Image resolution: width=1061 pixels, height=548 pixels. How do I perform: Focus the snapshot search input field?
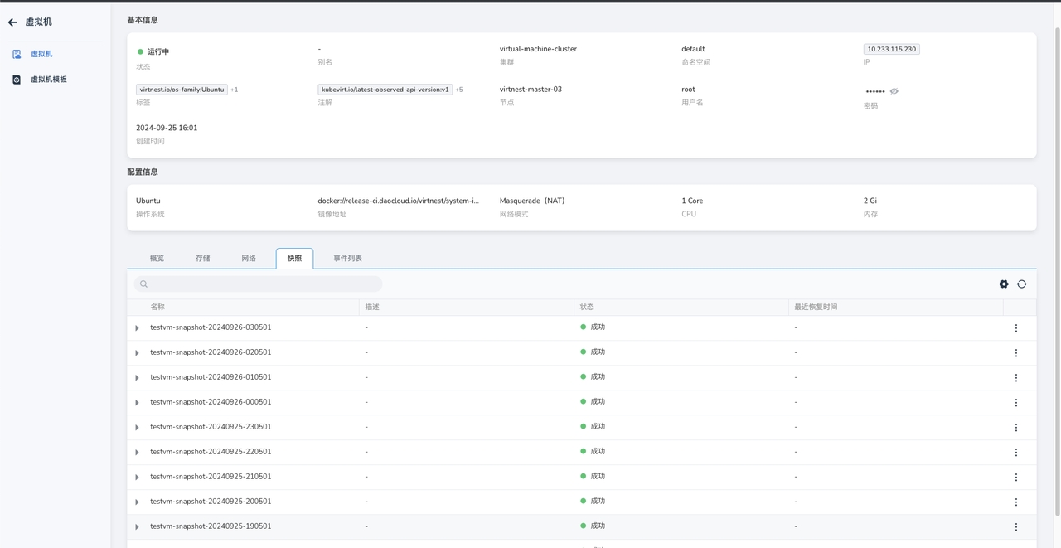coord(264,284)
